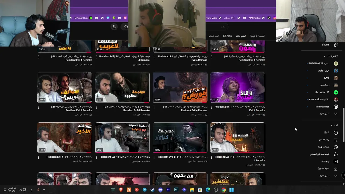The height and width of the screenshot is (194, 345).
Task: Click the YouTube search field (بحث)
Action: [x=217, y=27]
